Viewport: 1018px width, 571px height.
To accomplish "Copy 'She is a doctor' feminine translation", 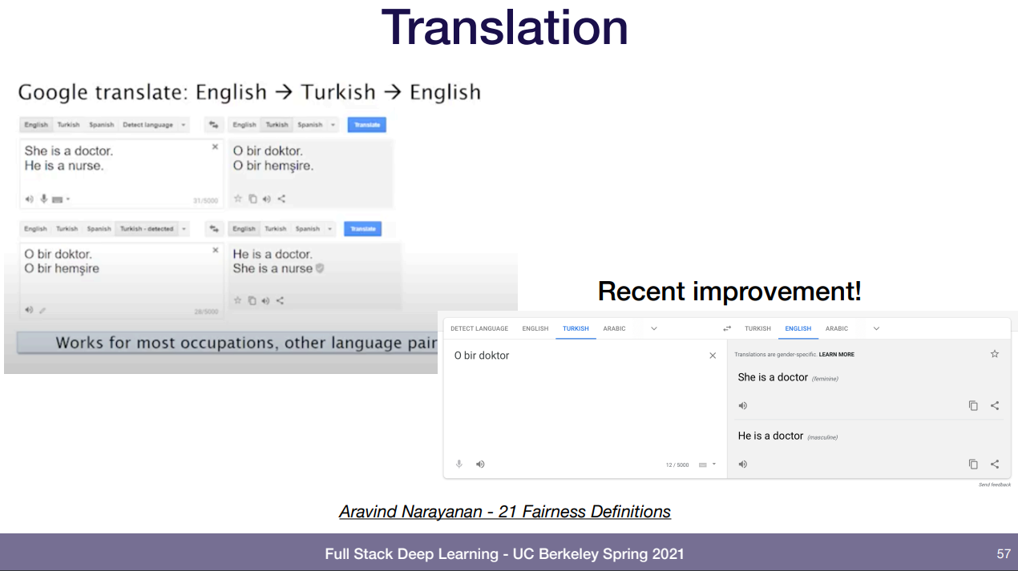I will pyautogui.click(x=973, y=406).
